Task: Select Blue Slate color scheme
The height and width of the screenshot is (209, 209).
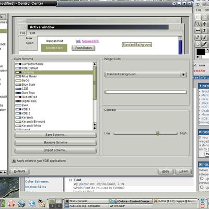Action: click(54, 85)
